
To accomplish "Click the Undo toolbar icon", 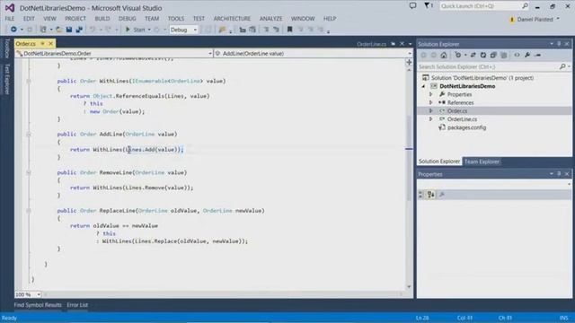I will tap(93, 30).
